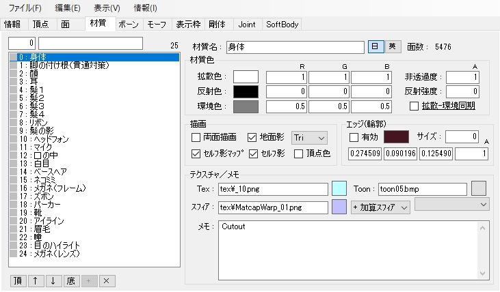
Task: Toggle 両面描画 double-sided drawing checkbox
Action: click(x=196, y=137)
